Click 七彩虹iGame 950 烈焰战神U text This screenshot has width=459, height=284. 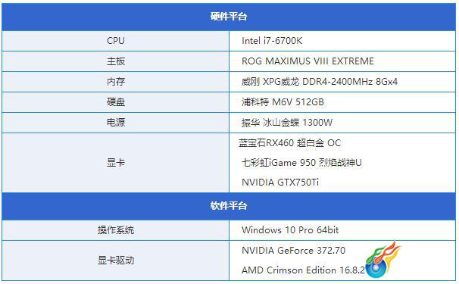click(x=301, y=163)
